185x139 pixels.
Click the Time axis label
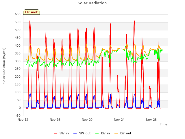163,124
